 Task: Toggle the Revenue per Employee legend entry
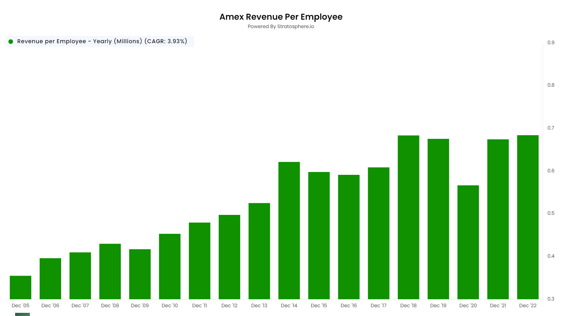tap(100, 41)
